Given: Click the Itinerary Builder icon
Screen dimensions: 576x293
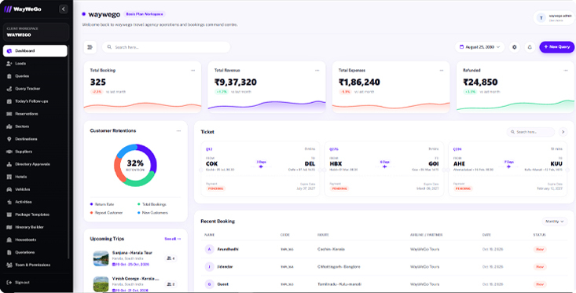Looking at the screenshot, I should click(9, 227).
